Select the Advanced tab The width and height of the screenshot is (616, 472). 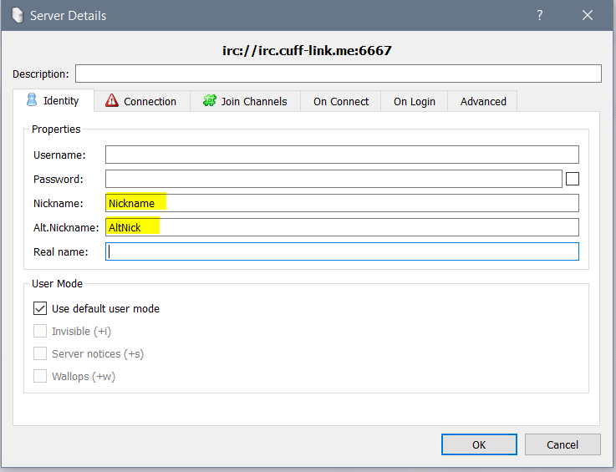pyautogui.click(x=483, y=101)
